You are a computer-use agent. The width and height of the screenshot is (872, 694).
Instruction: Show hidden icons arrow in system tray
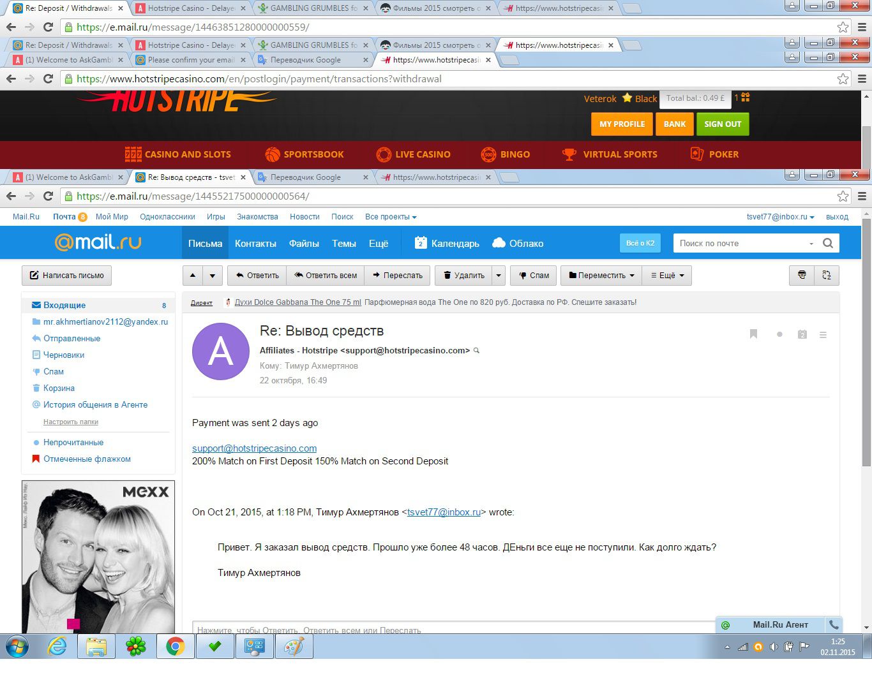[727, 647]
